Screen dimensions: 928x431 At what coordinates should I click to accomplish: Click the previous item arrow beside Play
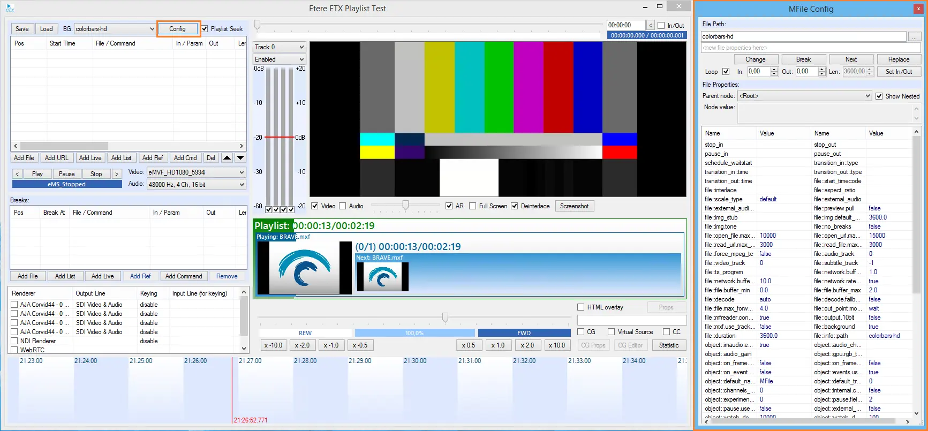(x=17, y=174)
